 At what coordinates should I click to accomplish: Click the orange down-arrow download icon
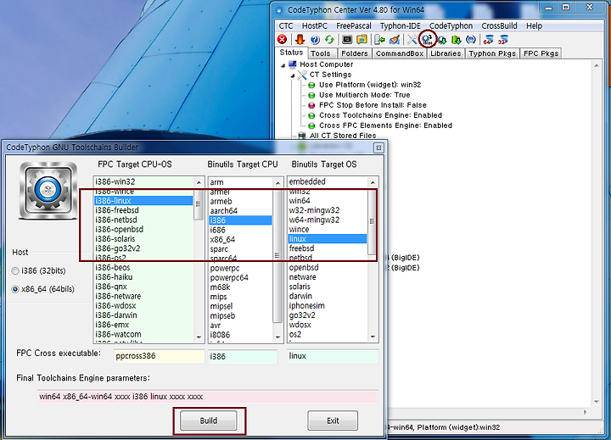(x=300, y=39)
